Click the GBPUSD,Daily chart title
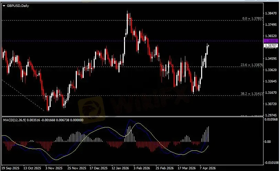Image resolution: width=280 pixels, height=171 pixels. (18, 6)
